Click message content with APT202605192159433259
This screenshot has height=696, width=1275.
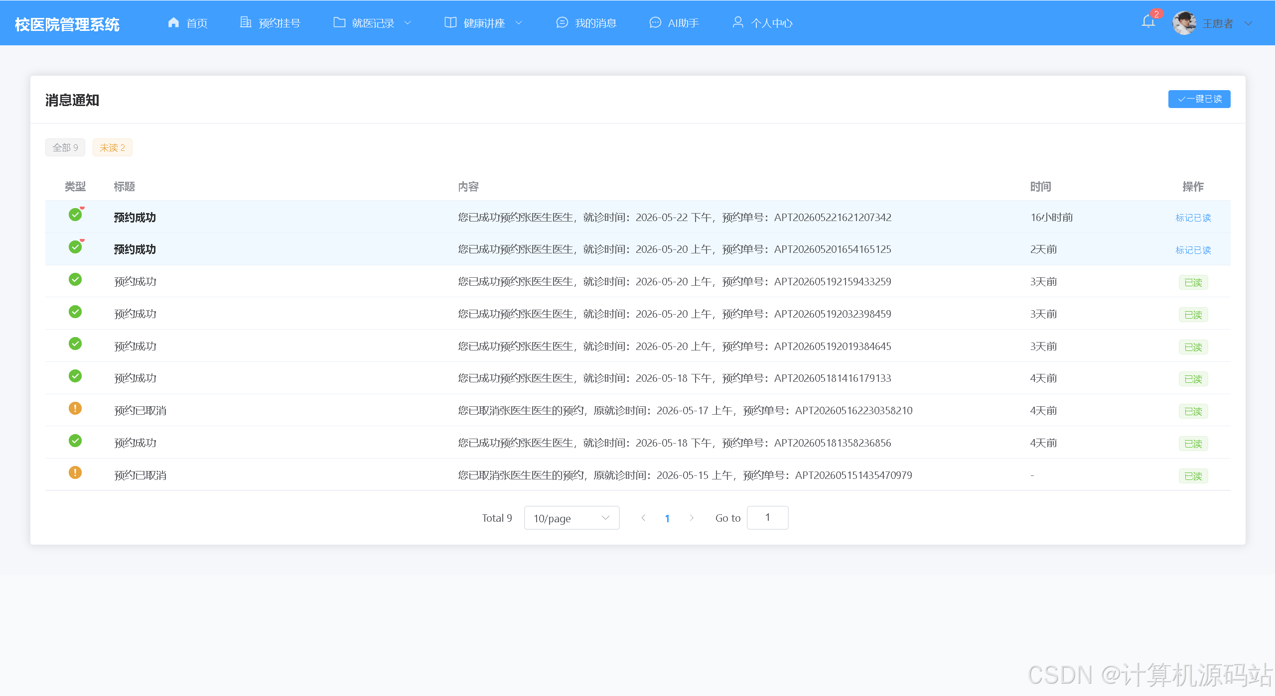coord(675,282)
